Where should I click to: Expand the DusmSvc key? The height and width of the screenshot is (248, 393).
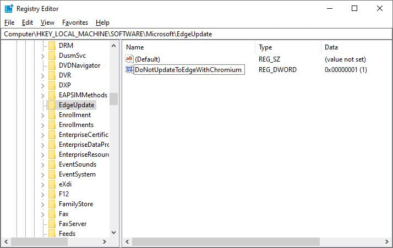point(42,56)
